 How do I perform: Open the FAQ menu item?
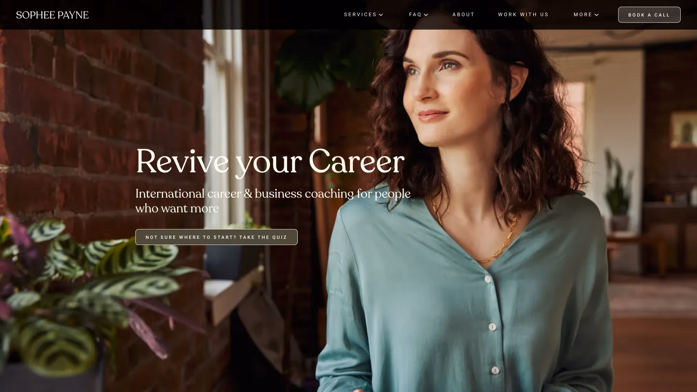pyautogui.click(x=415, y=15)
